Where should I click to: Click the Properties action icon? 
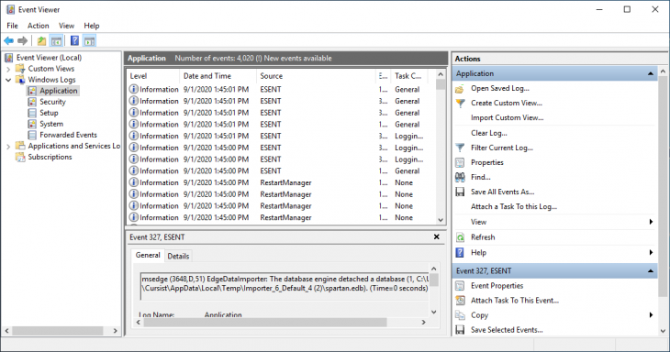point(460,162)
